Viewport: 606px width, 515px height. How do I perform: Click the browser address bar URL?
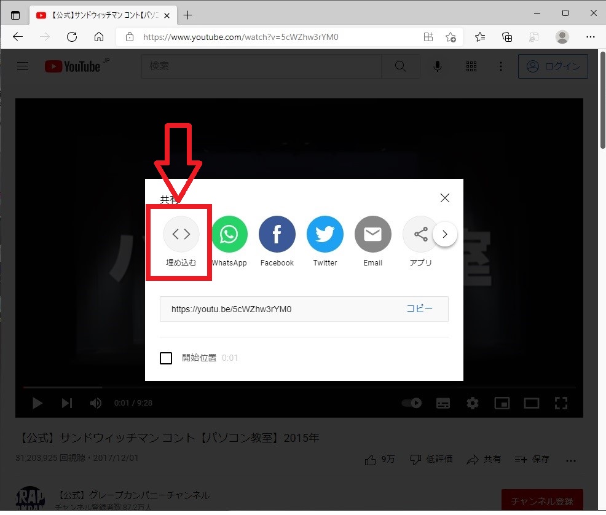pyautogui.click(x=240, y=37)
